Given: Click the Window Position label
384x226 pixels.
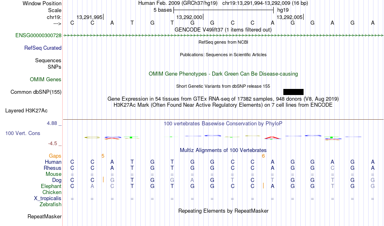Looking at the screenshot, I should point(42,3).
